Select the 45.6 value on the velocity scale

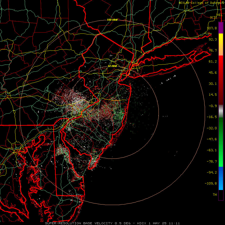point(213,72)
